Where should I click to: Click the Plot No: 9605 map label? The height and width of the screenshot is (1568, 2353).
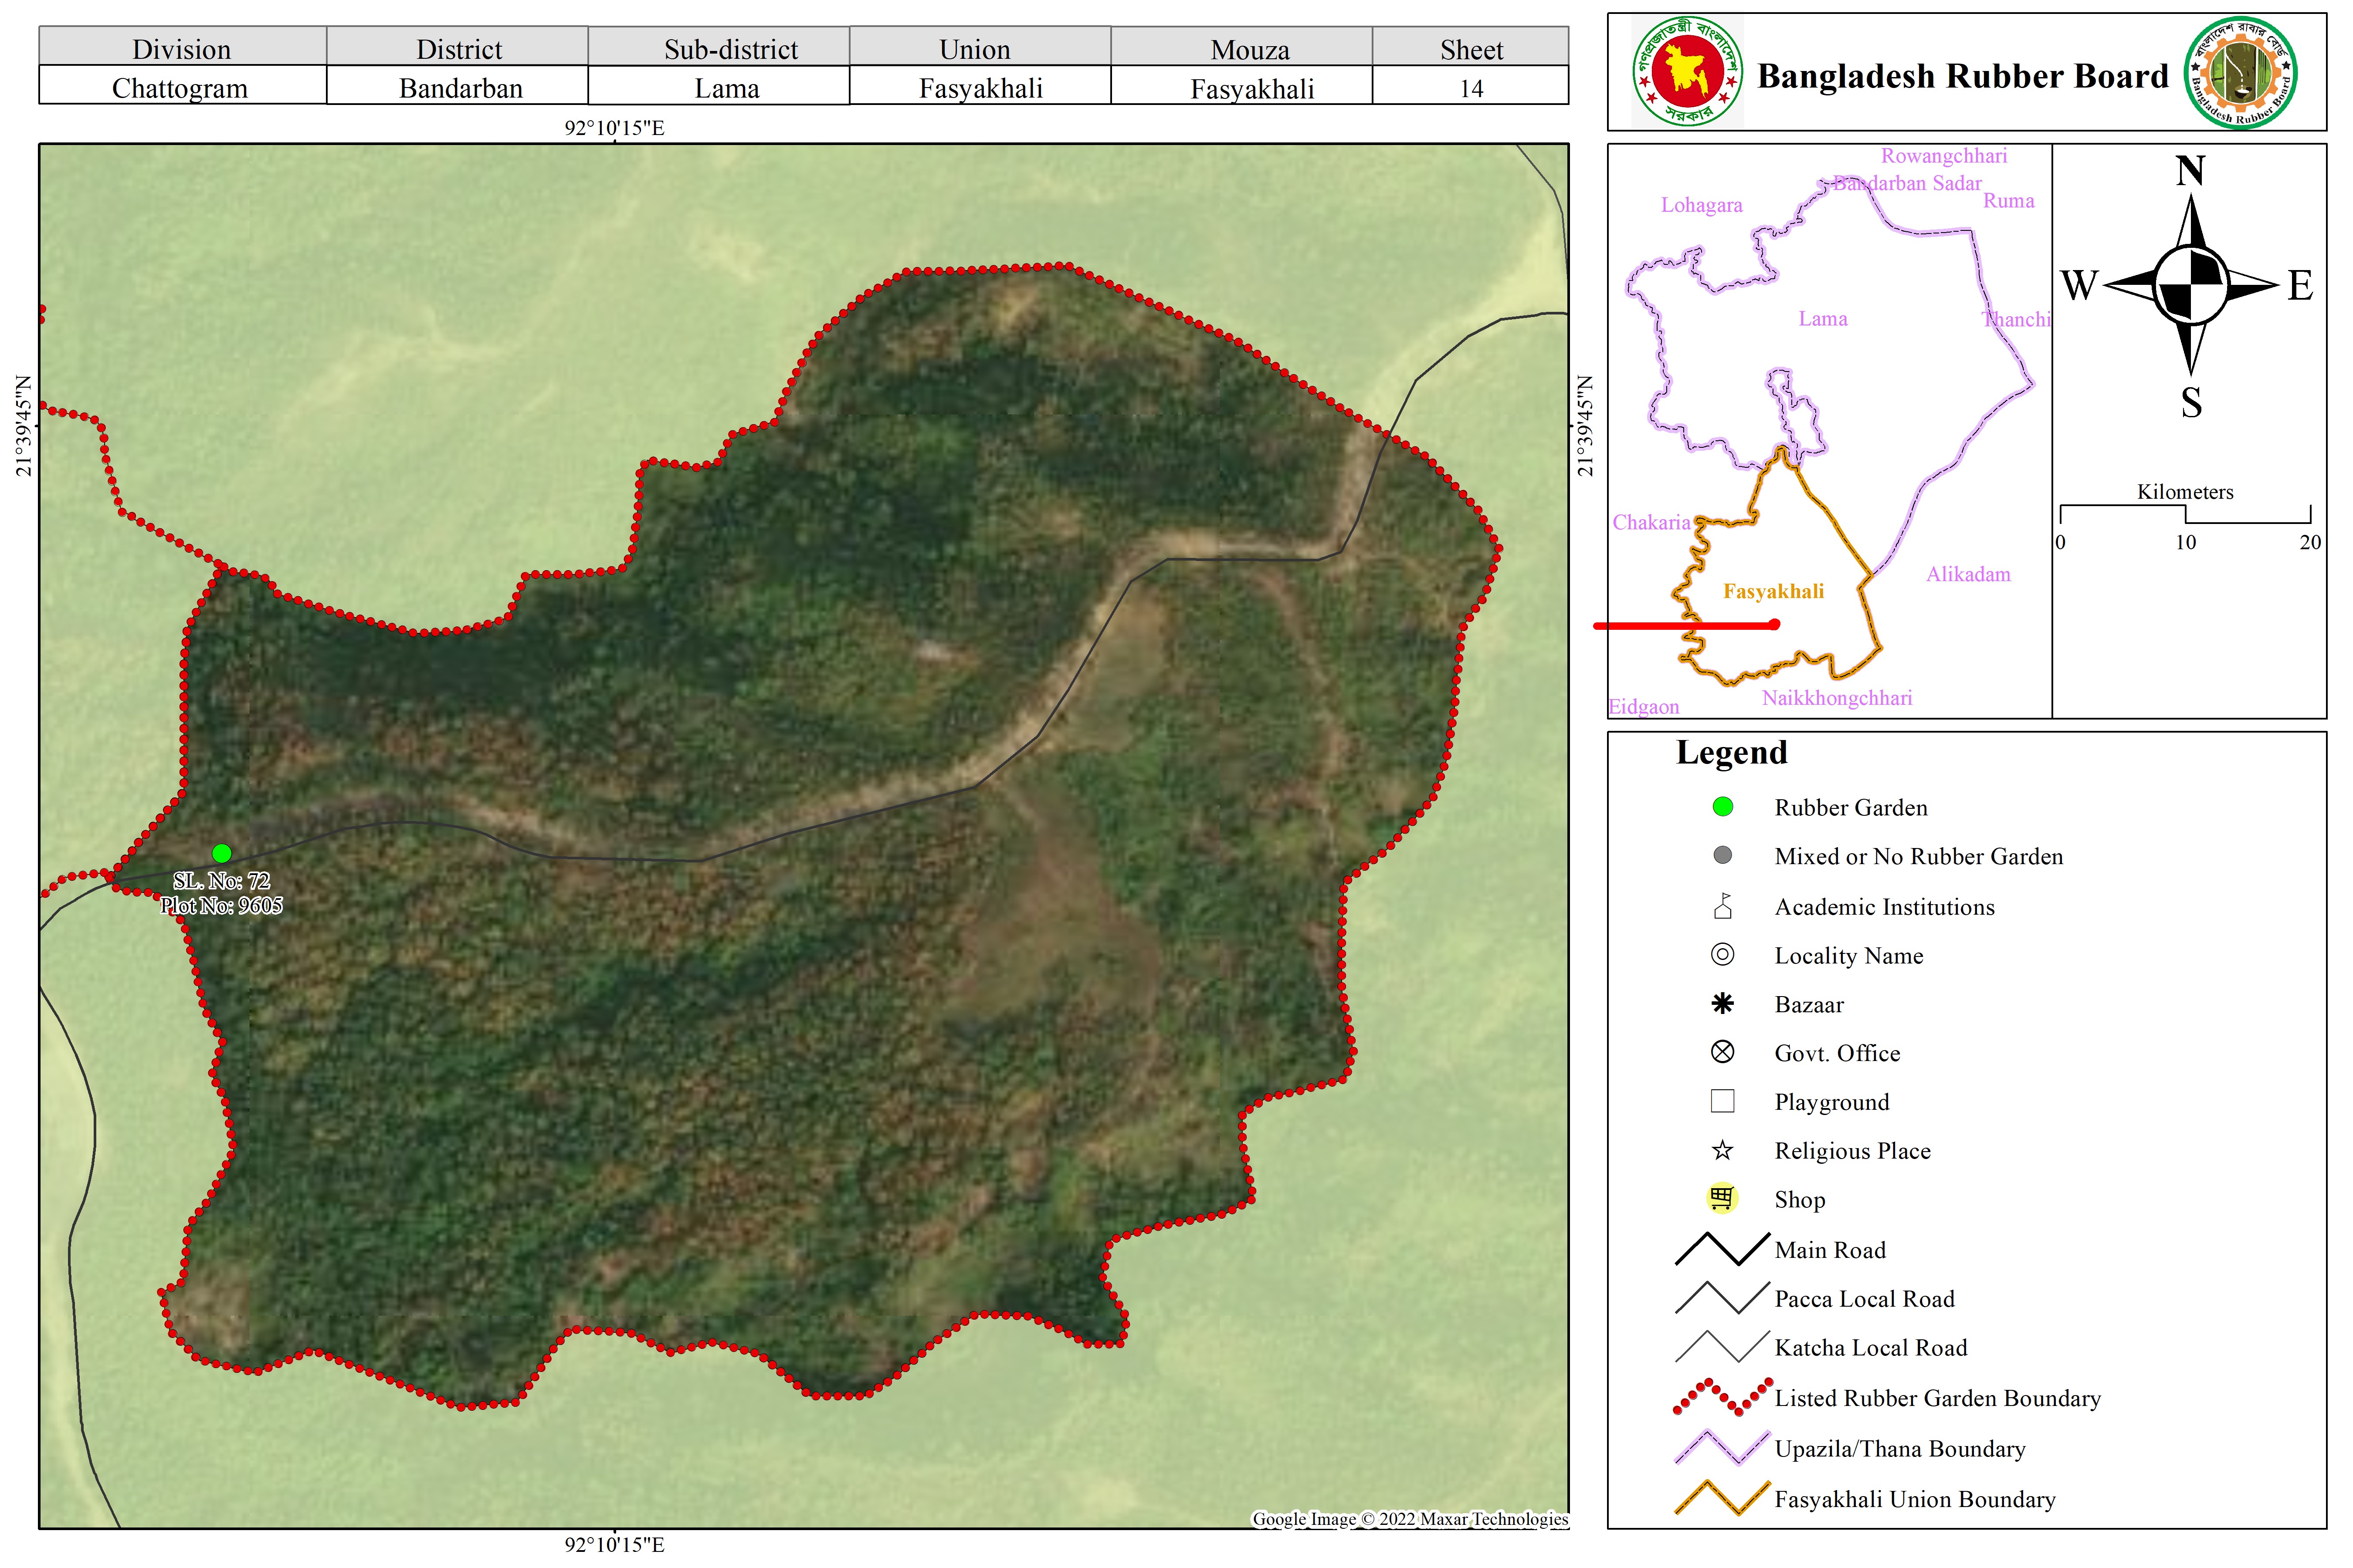click(x=221, y=906)
